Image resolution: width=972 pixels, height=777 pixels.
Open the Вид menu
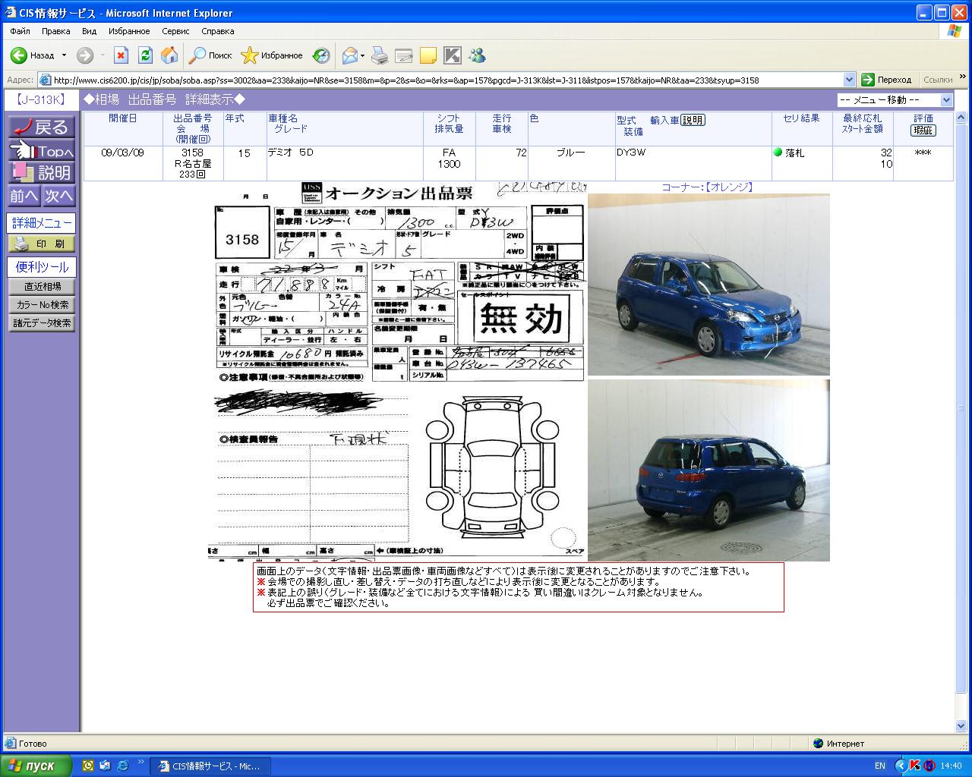[89, 31]
